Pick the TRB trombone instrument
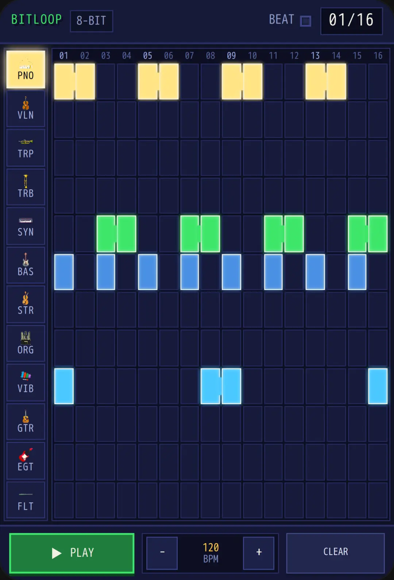 26,187
